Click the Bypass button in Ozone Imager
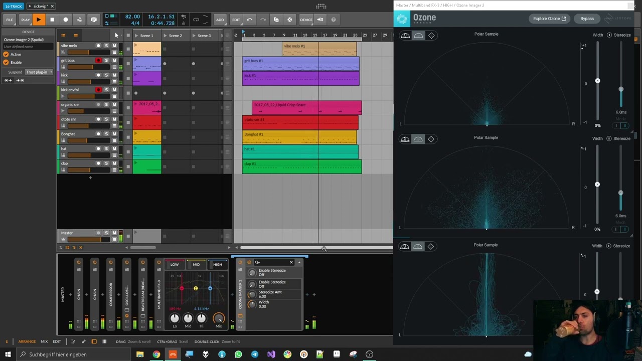Viewport: 642px width, 361px height. pyautogui.click(x=587, y=19)
